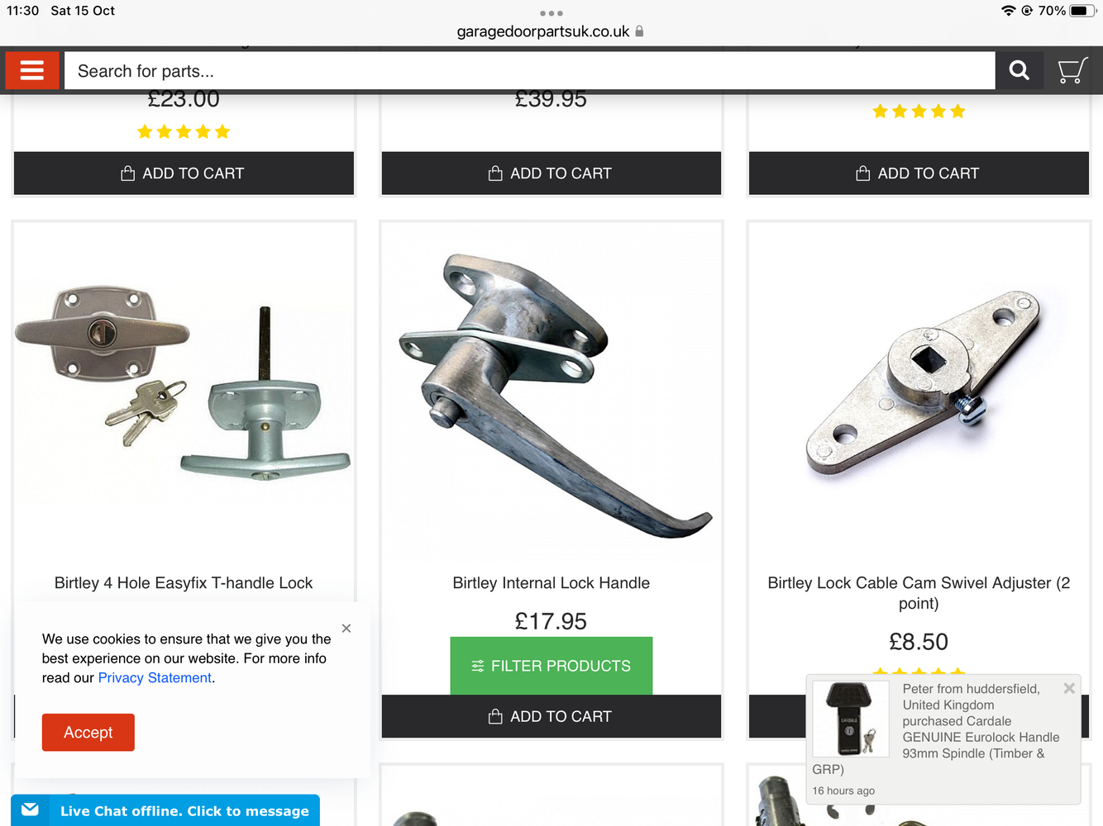Focus the Search for parts field
1103x826 pixels.
click(530, 71)
